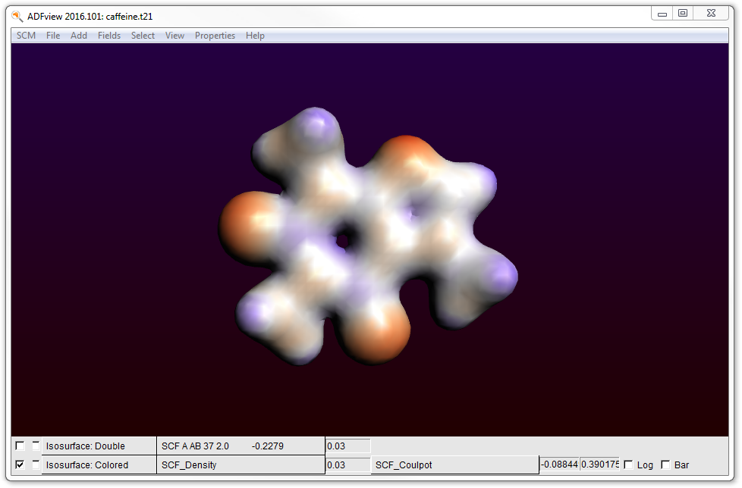The image size is (742, 488).
Task: Edit color range minimum -0.08844
Action: coord(559,465)
